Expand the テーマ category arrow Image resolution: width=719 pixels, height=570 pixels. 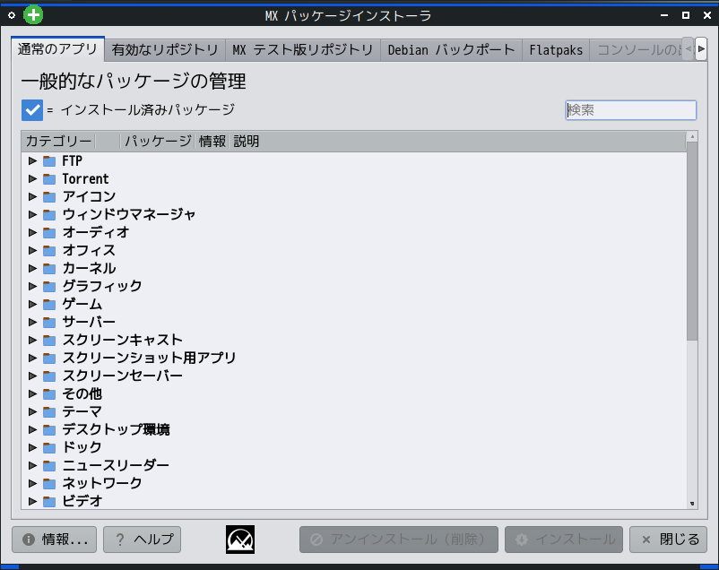click(32, 410)
